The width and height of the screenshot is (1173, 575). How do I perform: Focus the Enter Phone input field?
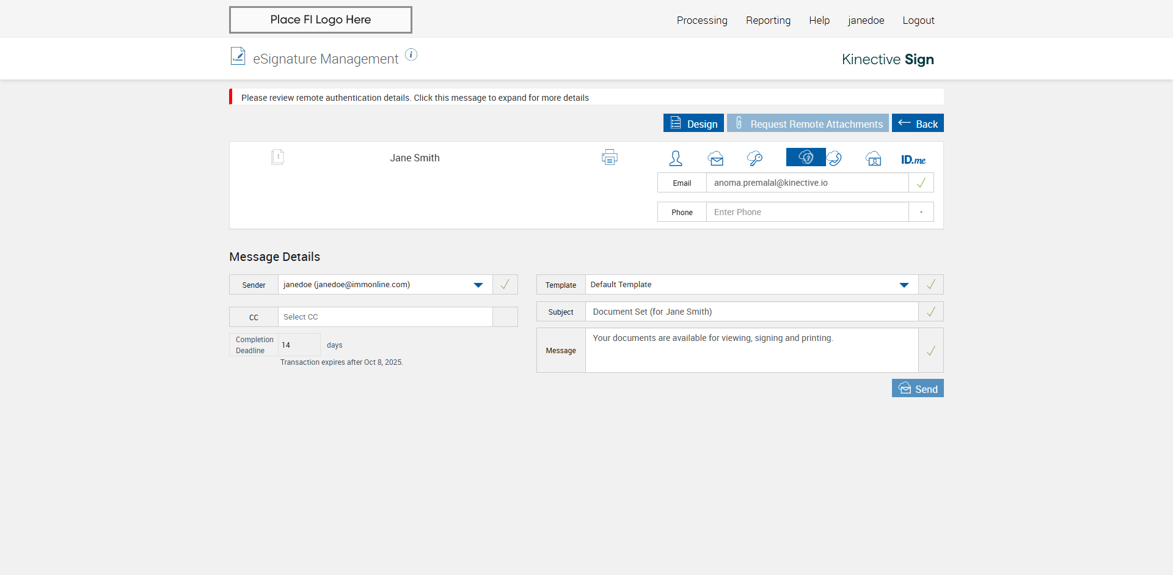click(808, 212)
